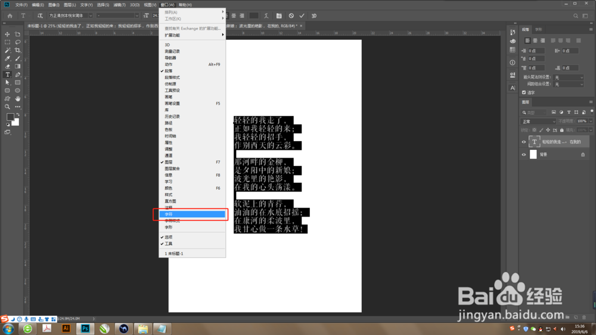Click the foreground color swatch

click(x=10, y=117)
